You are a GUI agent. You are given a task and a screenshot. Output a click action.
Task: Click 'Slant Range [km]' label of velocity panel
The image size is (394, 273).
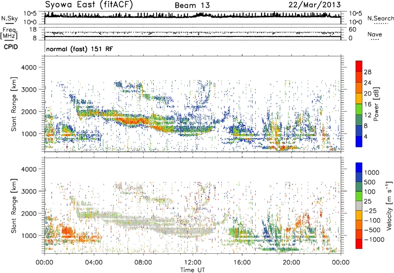click(x=14, y=205)
